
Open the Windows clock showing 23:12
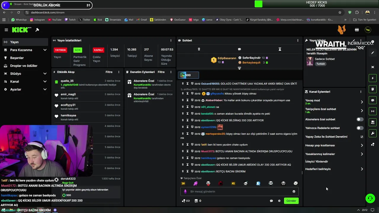pos(364,210)
